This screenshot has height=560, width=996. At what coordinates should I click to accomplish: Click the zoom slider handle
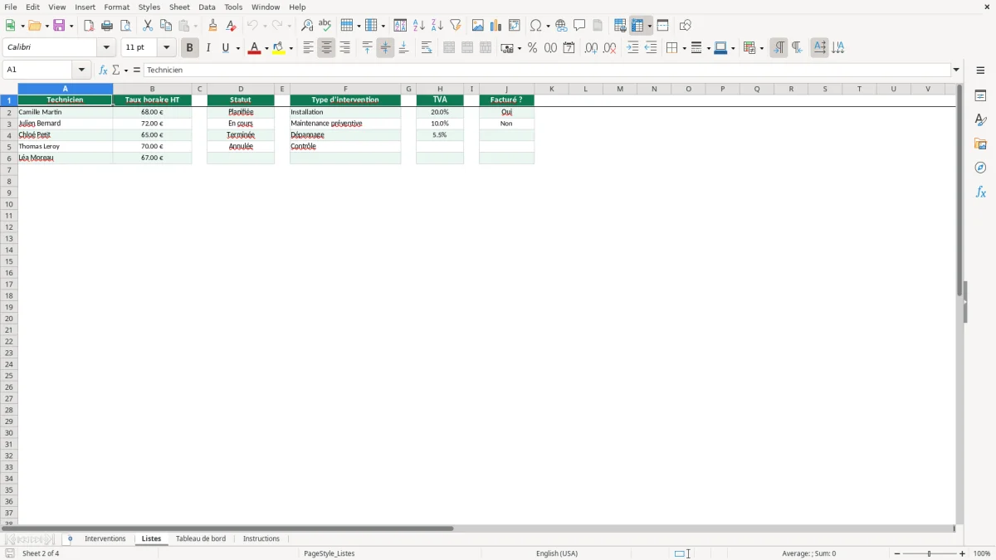tap(930, 553)
